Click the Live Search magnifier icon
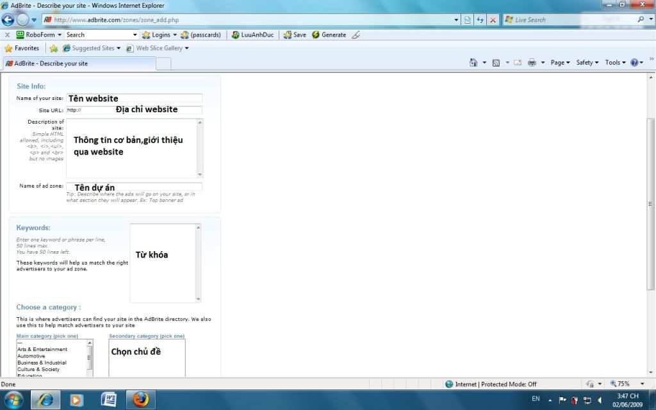Screen dimensions: 656x410 (641, 20)
